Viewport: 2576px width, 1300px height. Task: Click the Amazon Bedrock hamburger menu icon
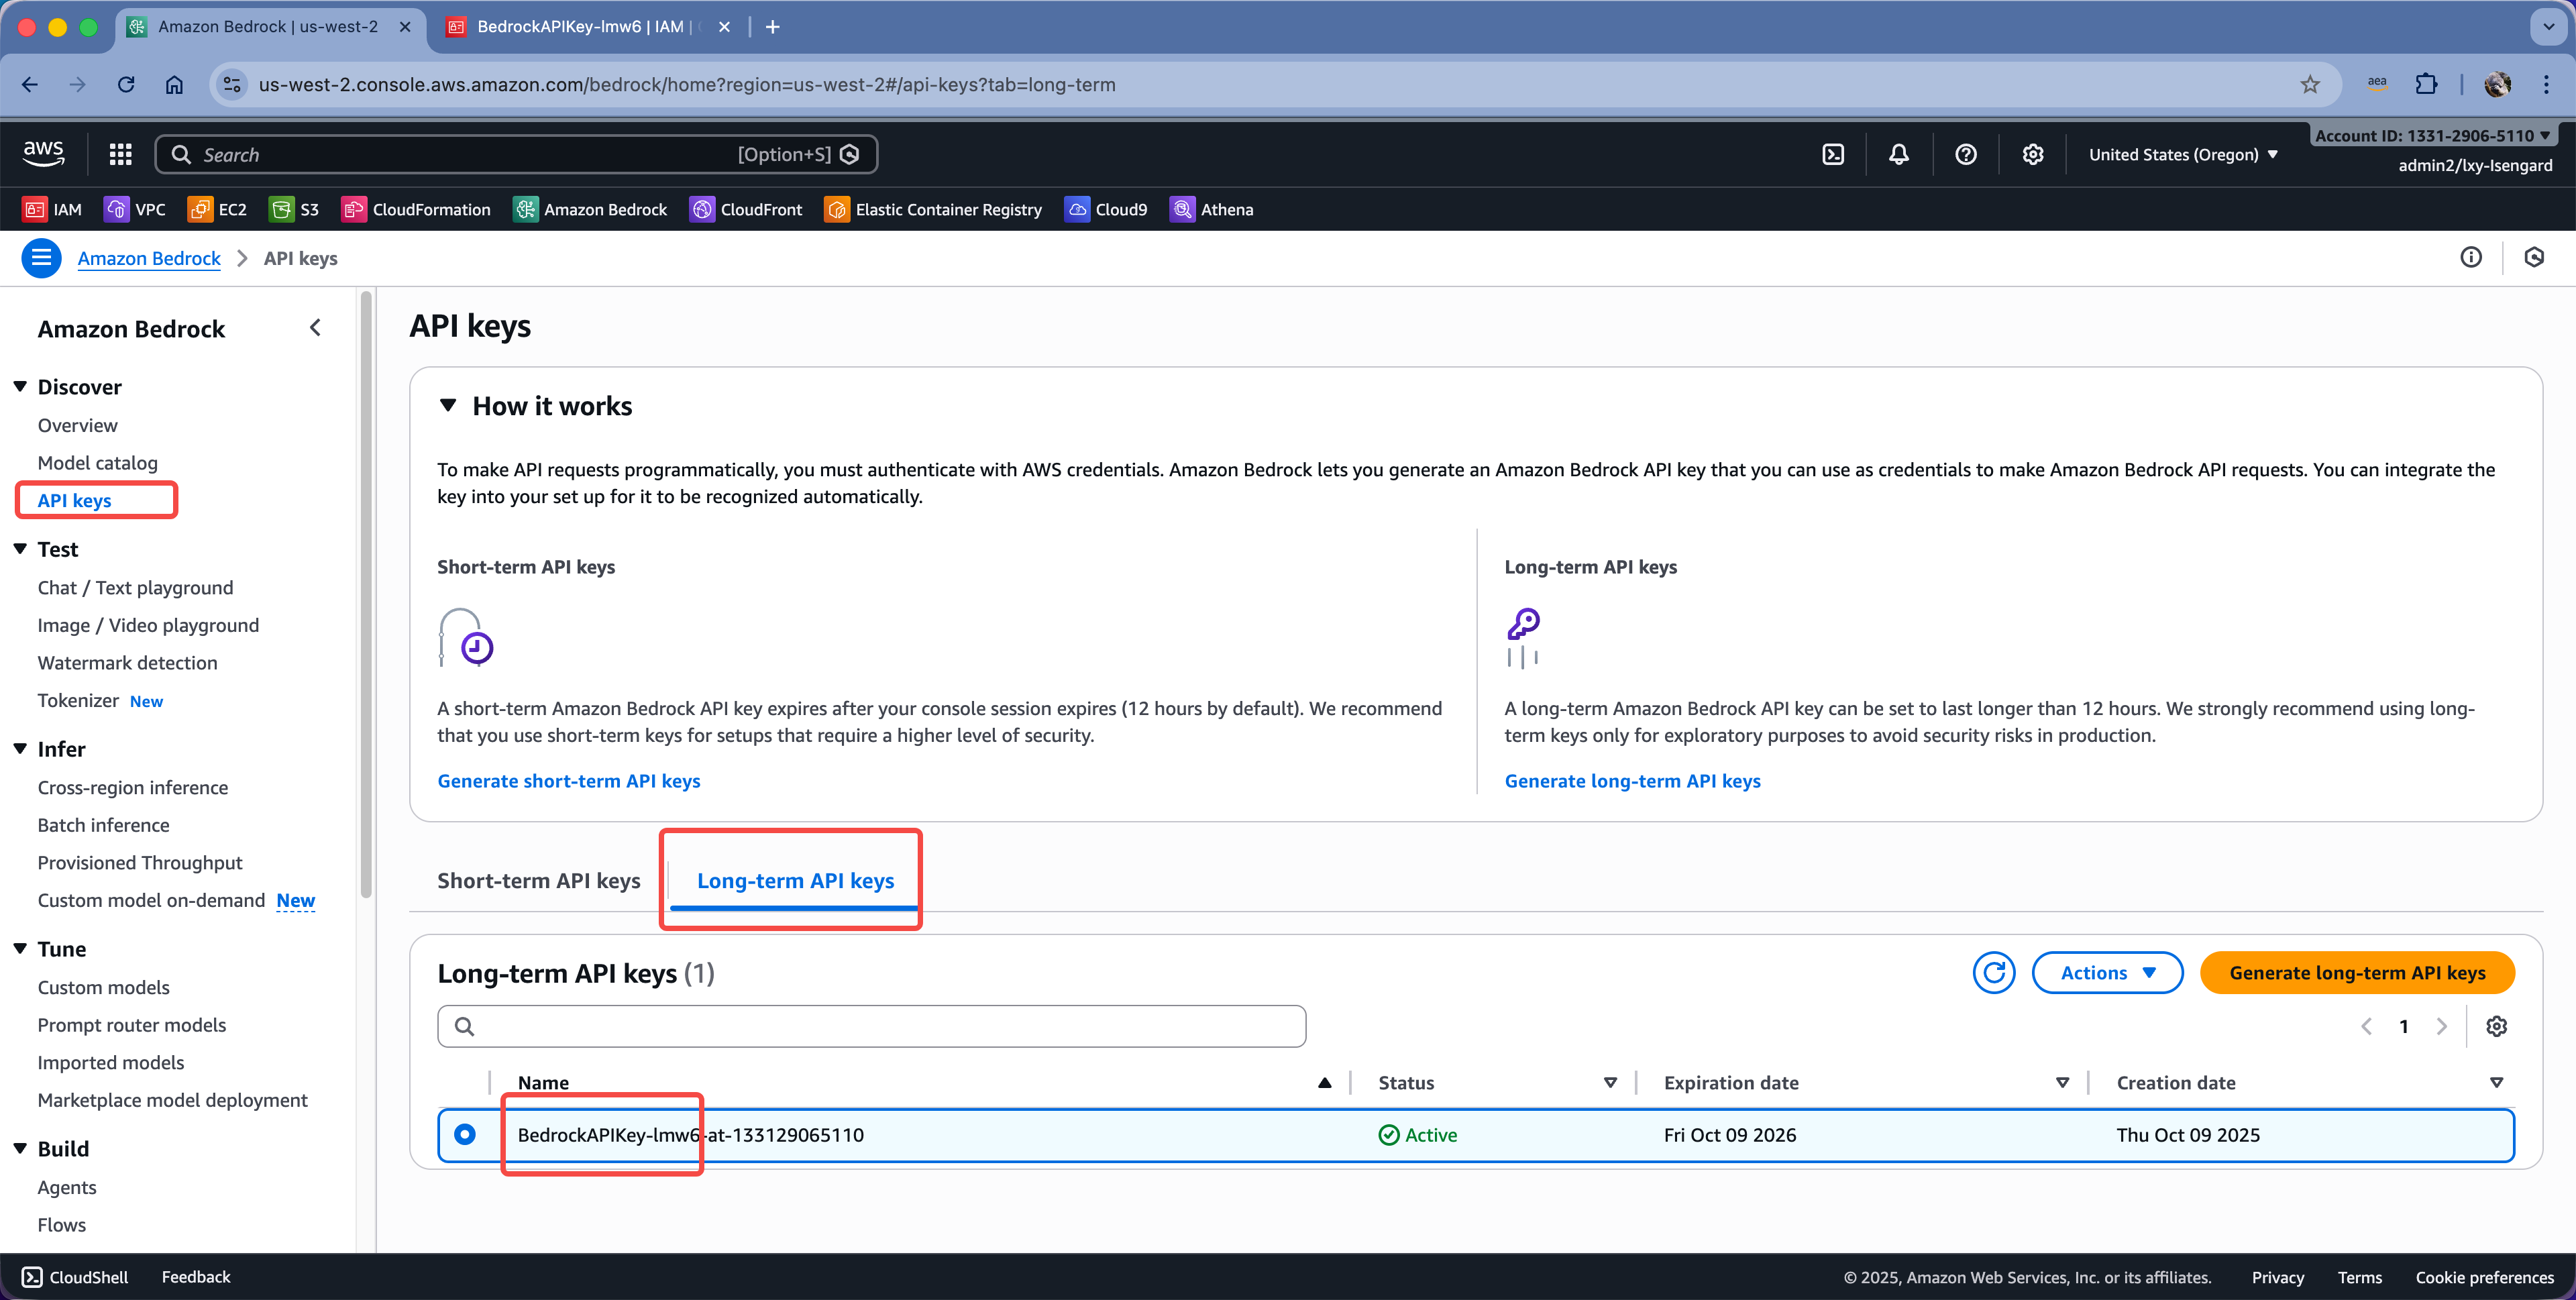[x=41, y=258]
